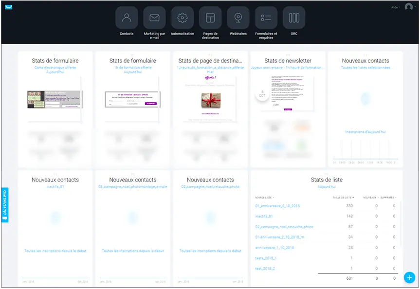This screenshot has width=420, height=289.
Task: Click the GetResponse logo in the header
Action: pos(9,7)
